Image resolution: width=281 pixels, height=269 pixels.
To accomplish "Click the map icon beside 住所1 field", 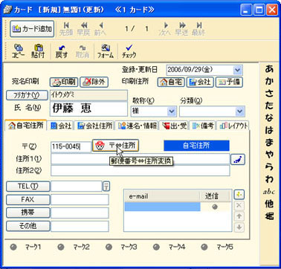I will (x=238, y=159).
